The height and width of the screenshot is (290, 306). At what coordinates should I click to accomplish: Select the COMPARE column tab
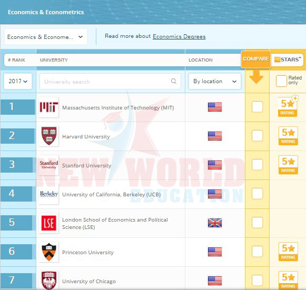(256, 59)
